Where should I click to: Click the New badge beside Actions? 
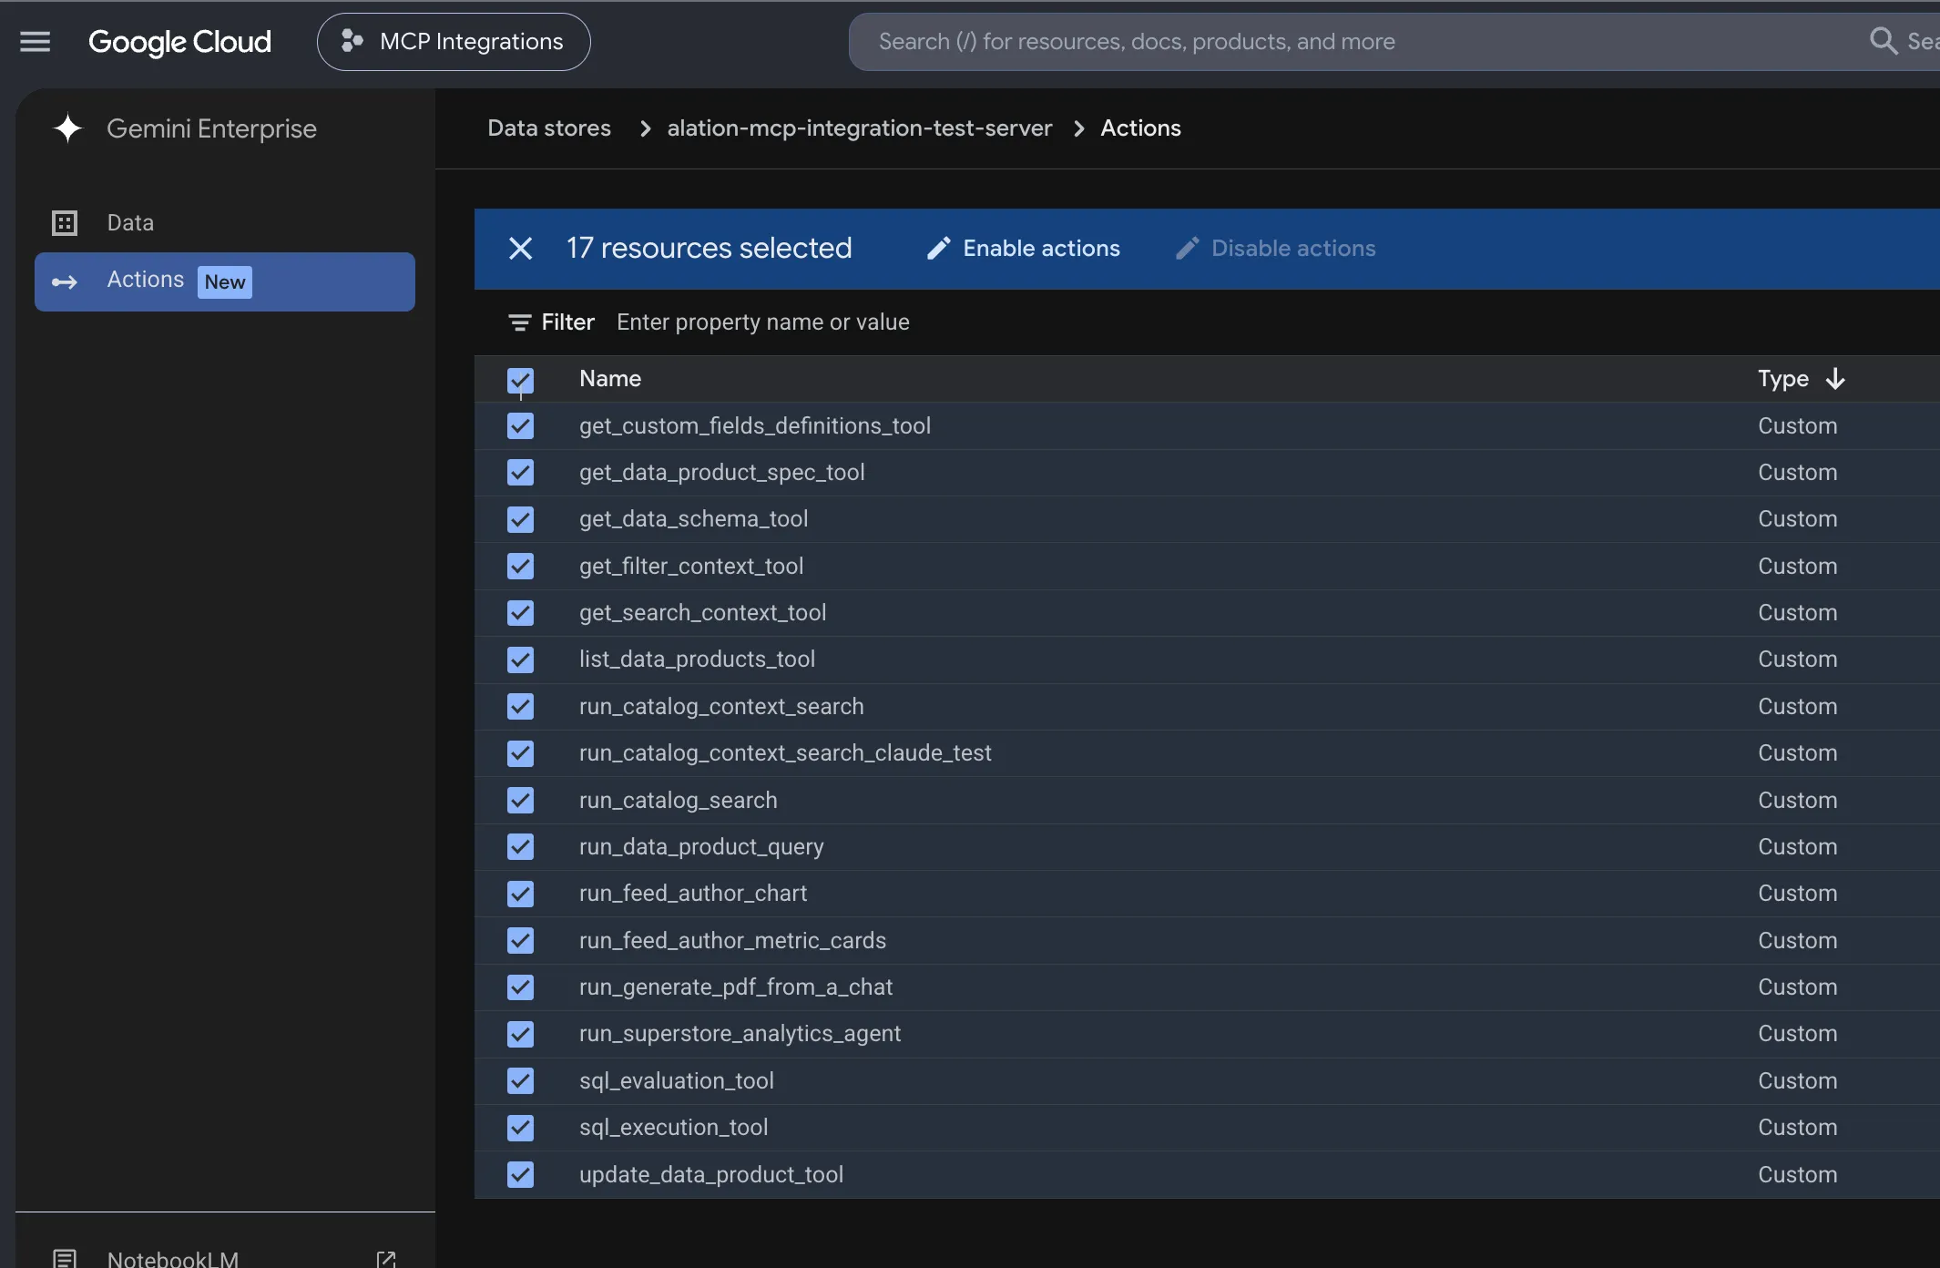[x=224, y=282]
